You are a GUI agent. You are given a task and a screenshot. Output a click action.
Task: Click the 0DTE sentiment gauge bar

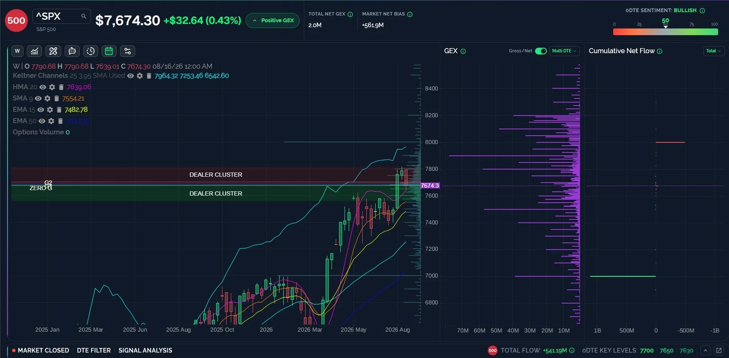click(x=666, y=32)
